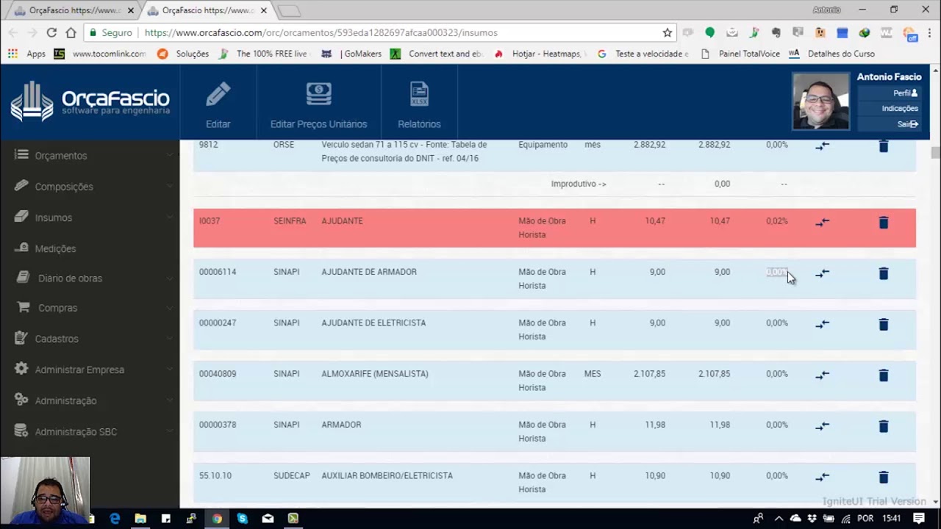Delete the Veículo sedan ORSE row
This screenshot has width=941, height=529.
click(x=884, y=146)
